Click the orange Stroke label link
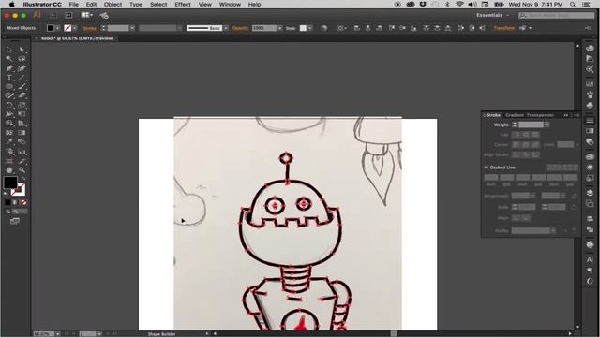600x337 pixels. pyautogui.click(x=90, y=28)
